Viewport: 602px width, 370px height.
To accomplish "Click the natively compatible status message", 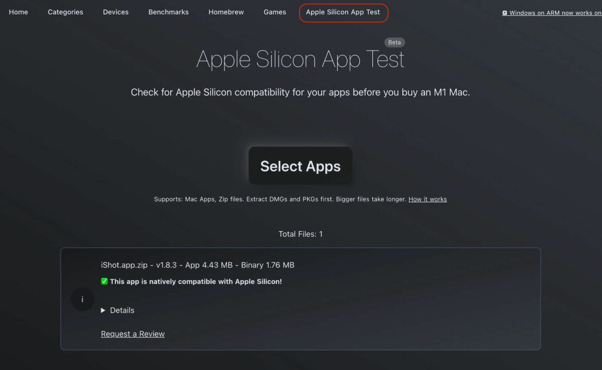I will (196, 281).
